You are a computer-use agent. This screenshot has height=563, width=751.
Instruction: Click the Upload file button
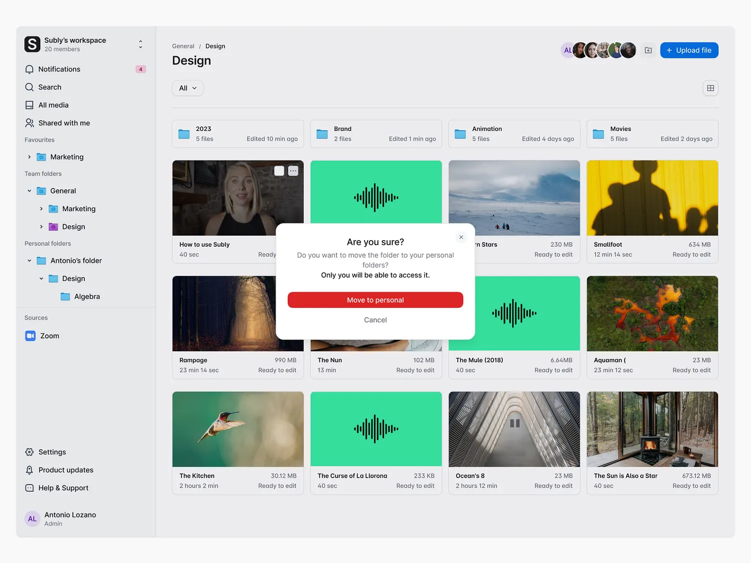pyautogui.click(x=689, y=50)
